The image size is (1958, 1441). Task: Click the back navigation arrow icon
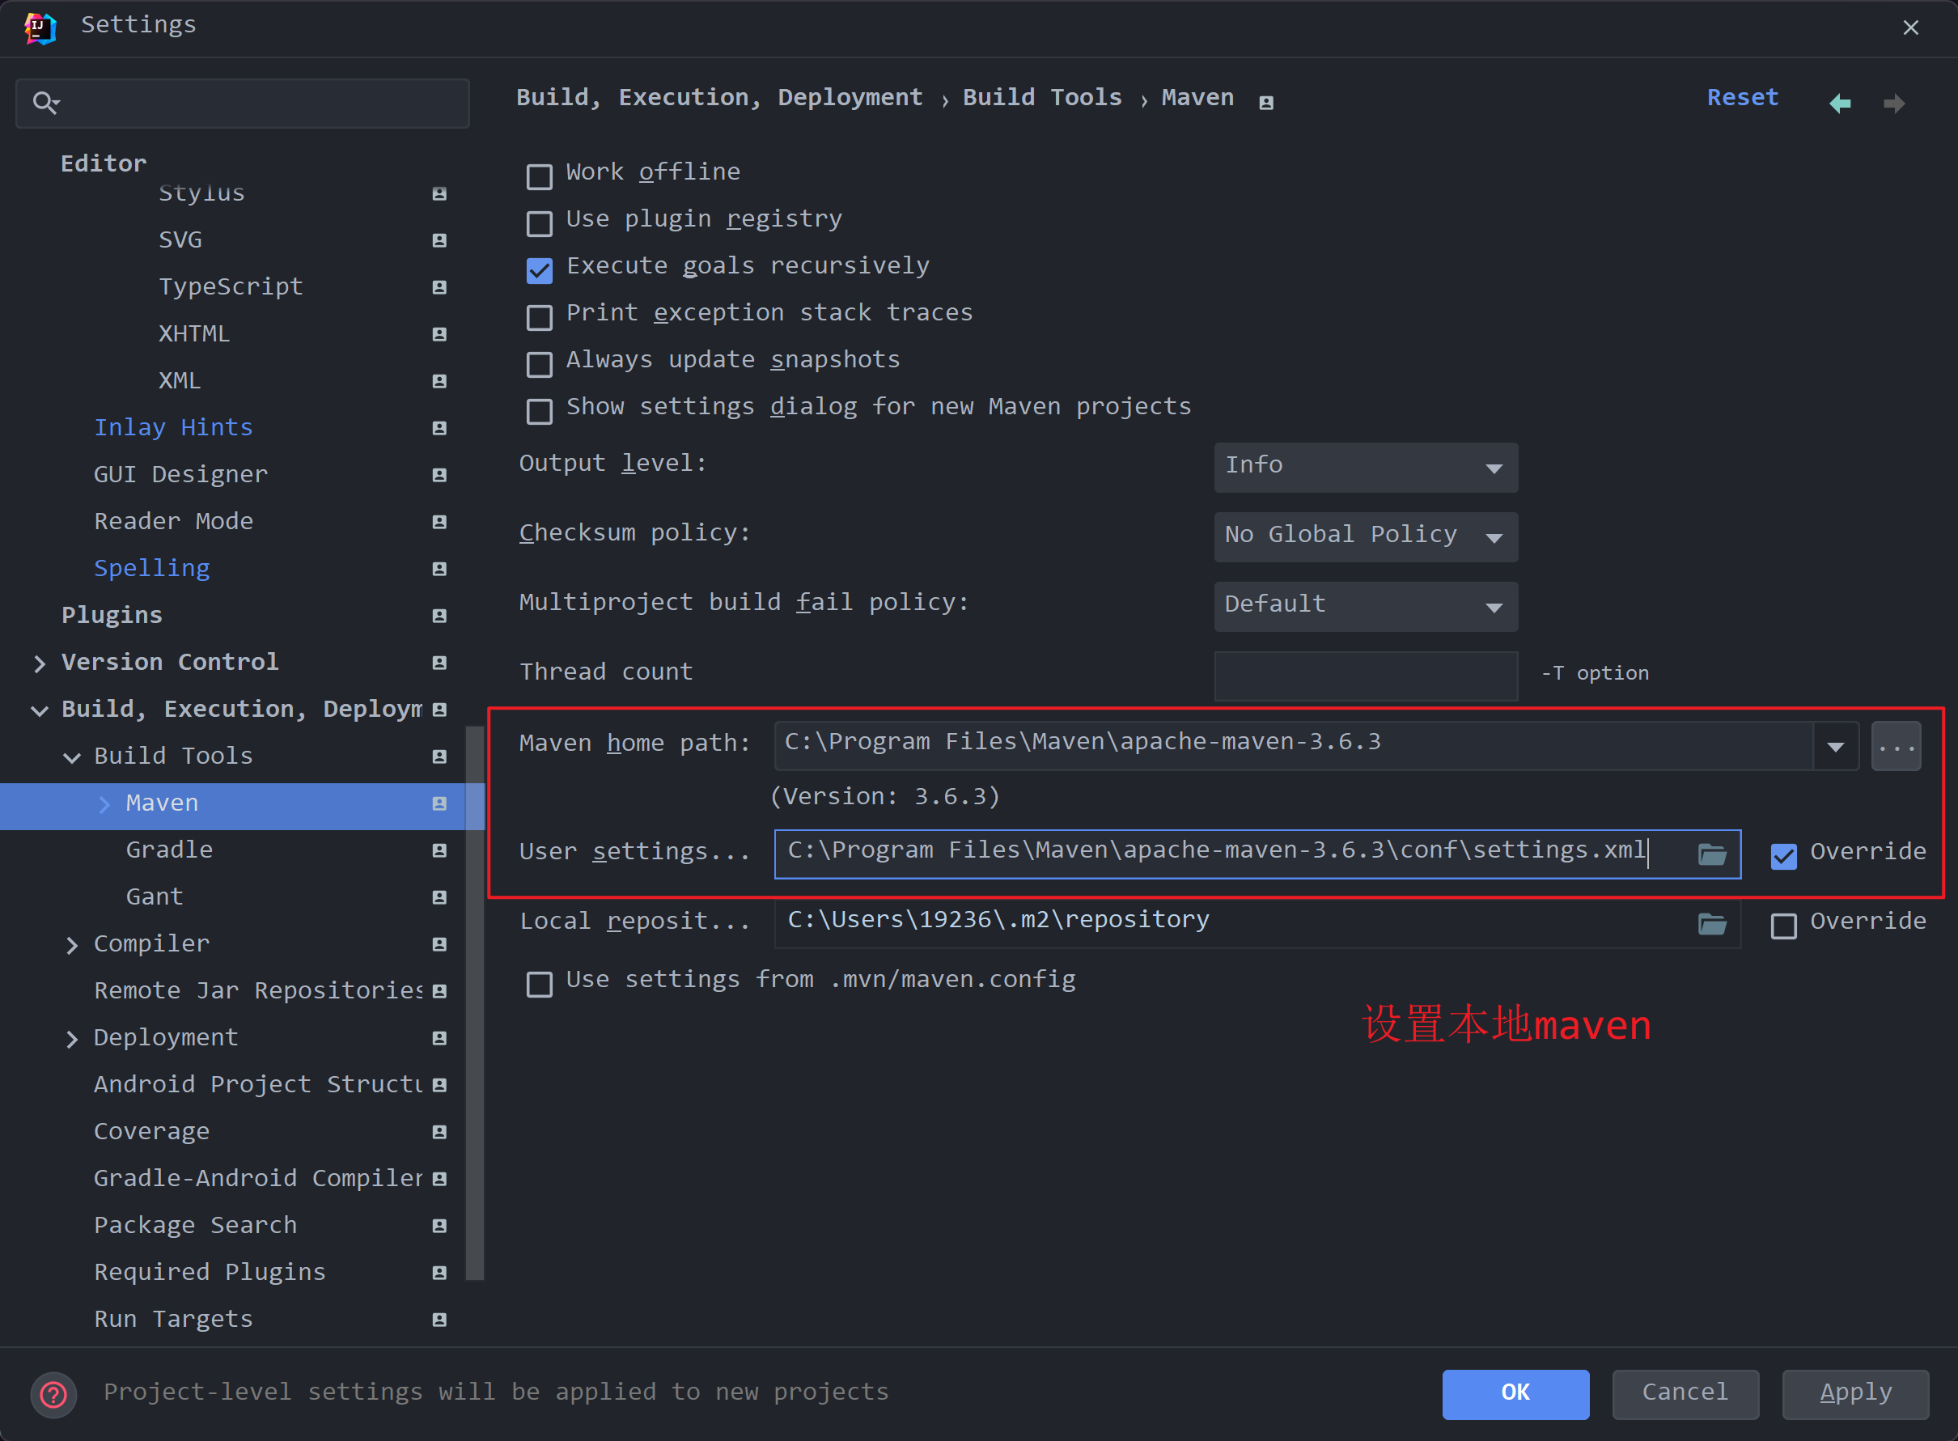point(1839,104)
